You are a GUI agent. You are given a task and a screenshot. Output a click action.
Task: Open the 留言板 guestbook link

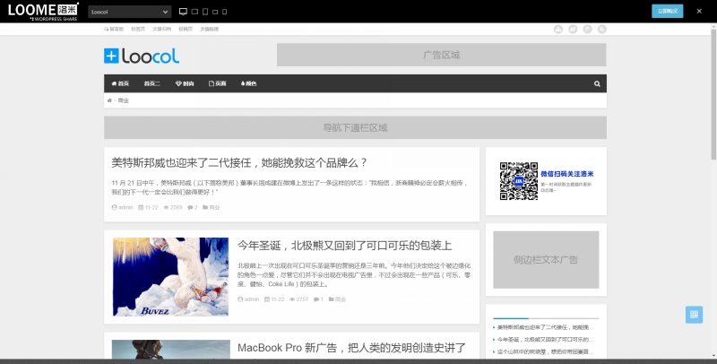pyautogui.click(x=114, y=29)
